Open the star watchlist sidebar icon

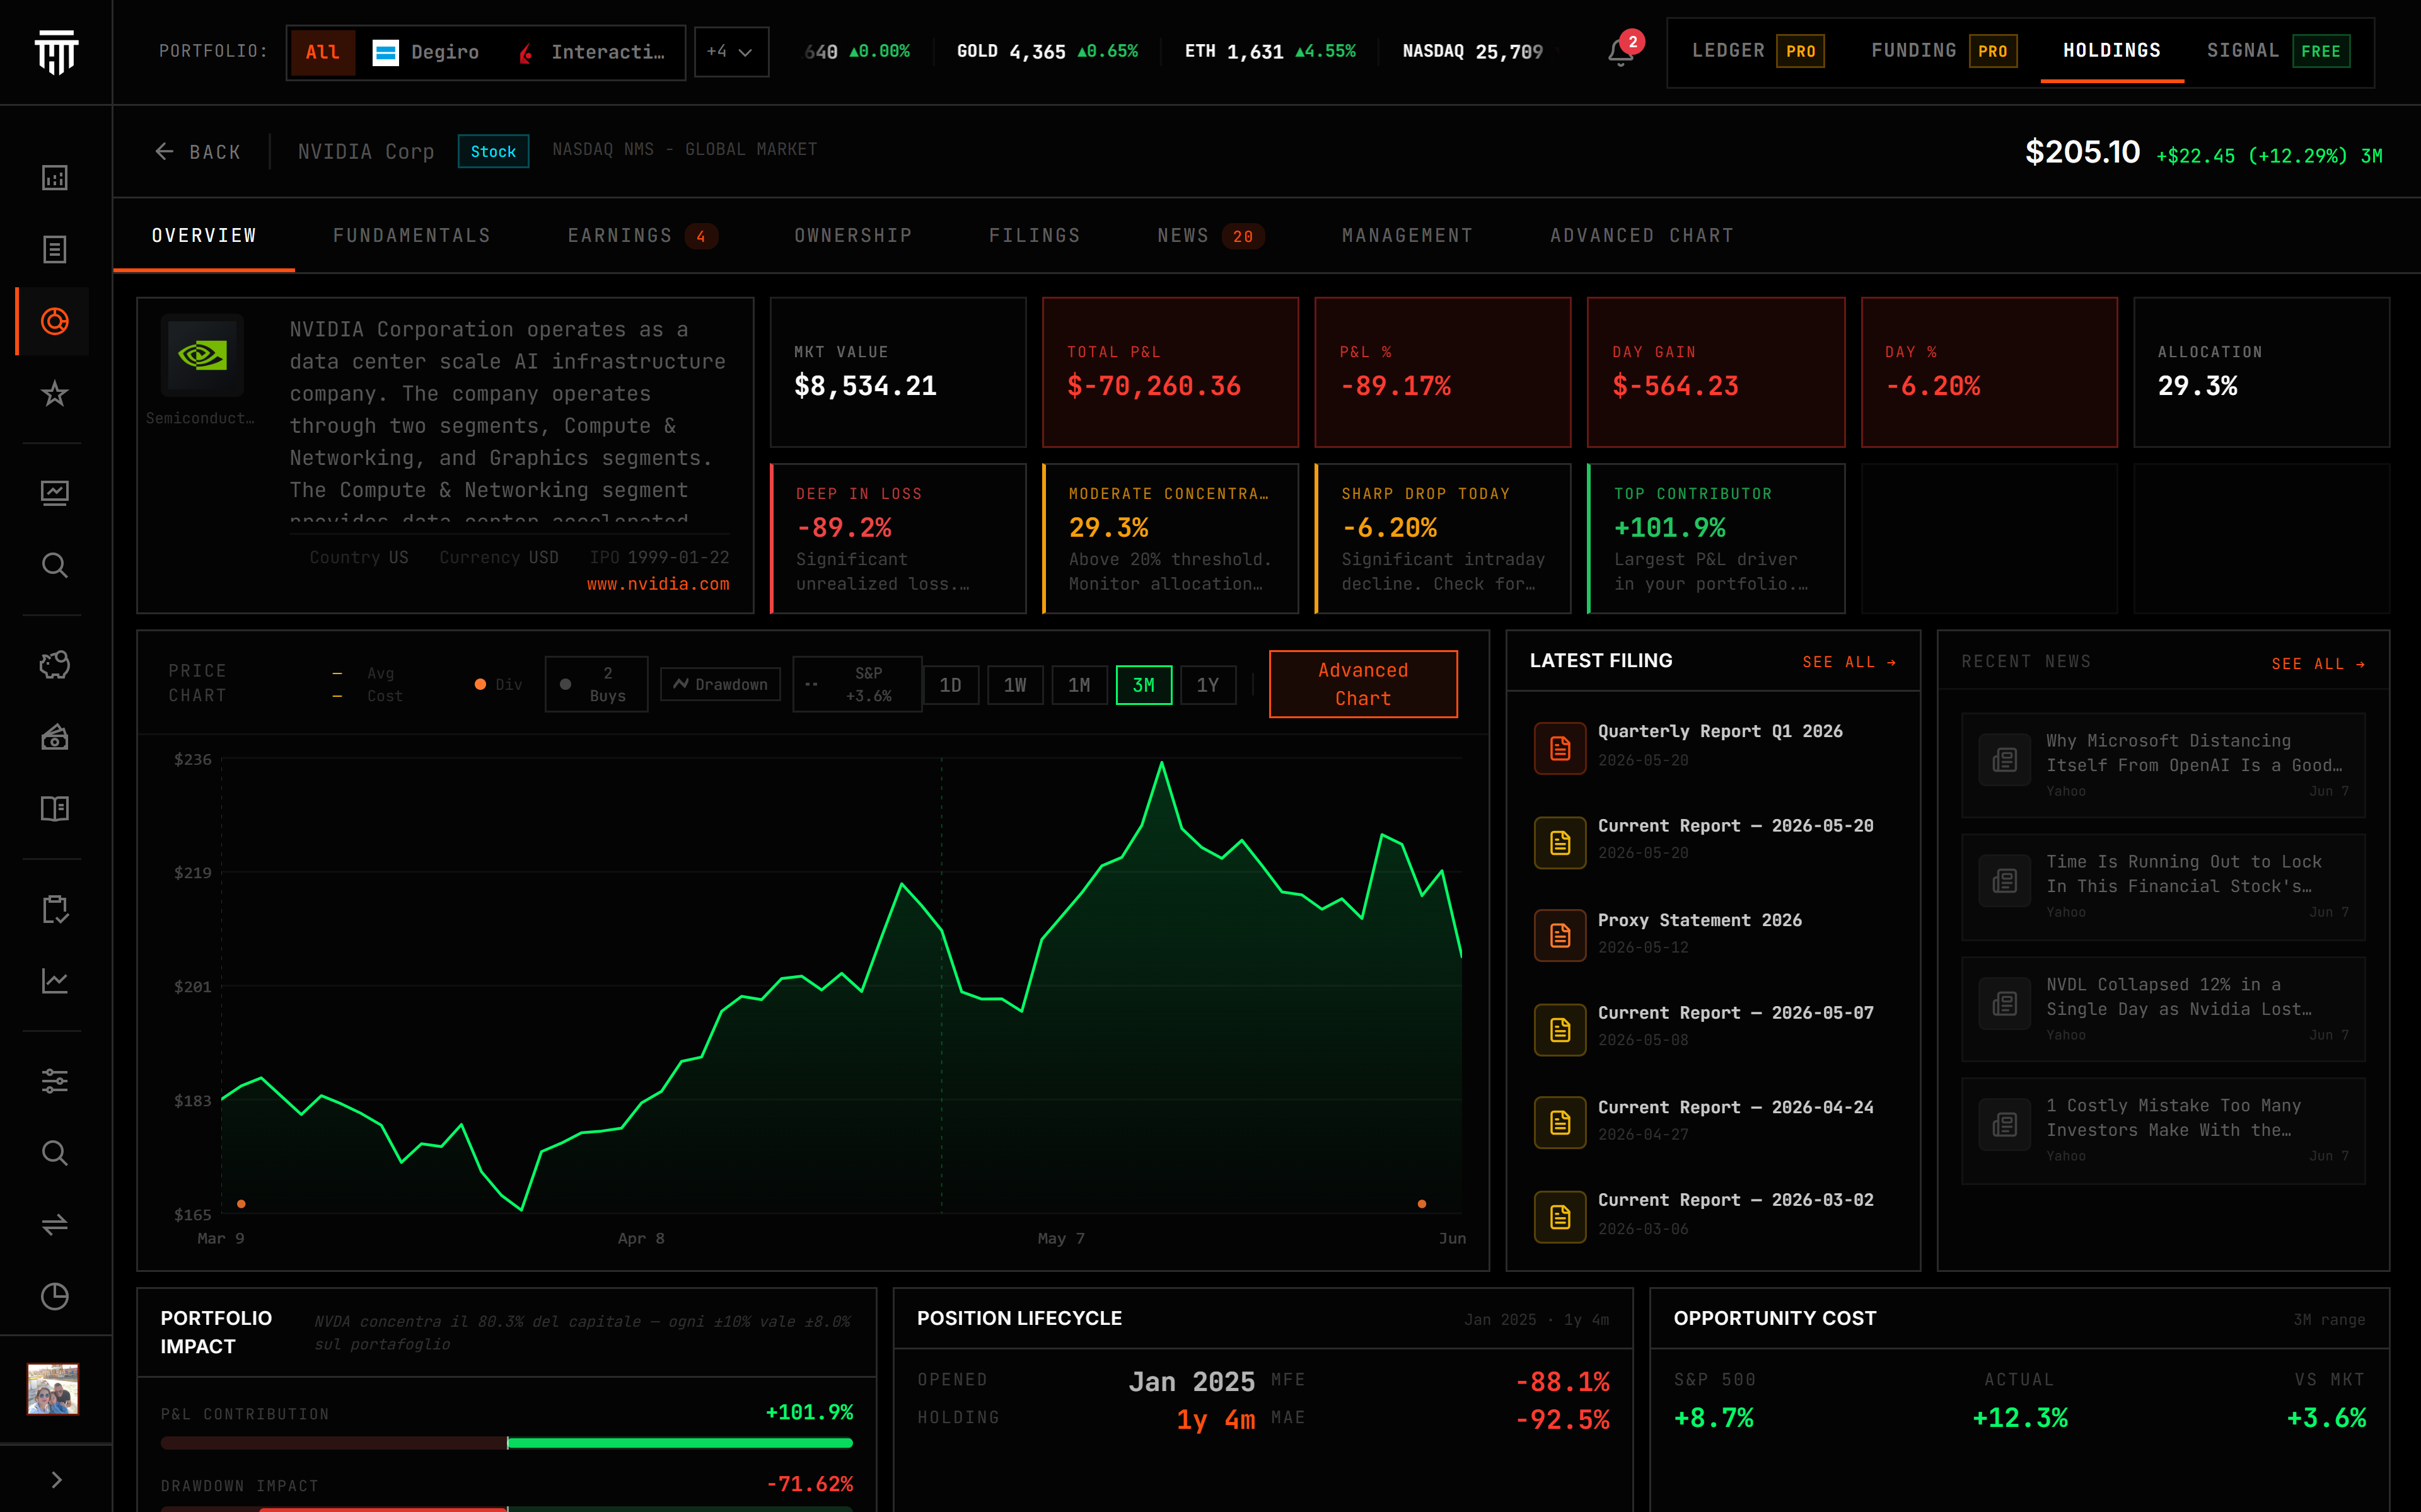(x=55, y=394)
